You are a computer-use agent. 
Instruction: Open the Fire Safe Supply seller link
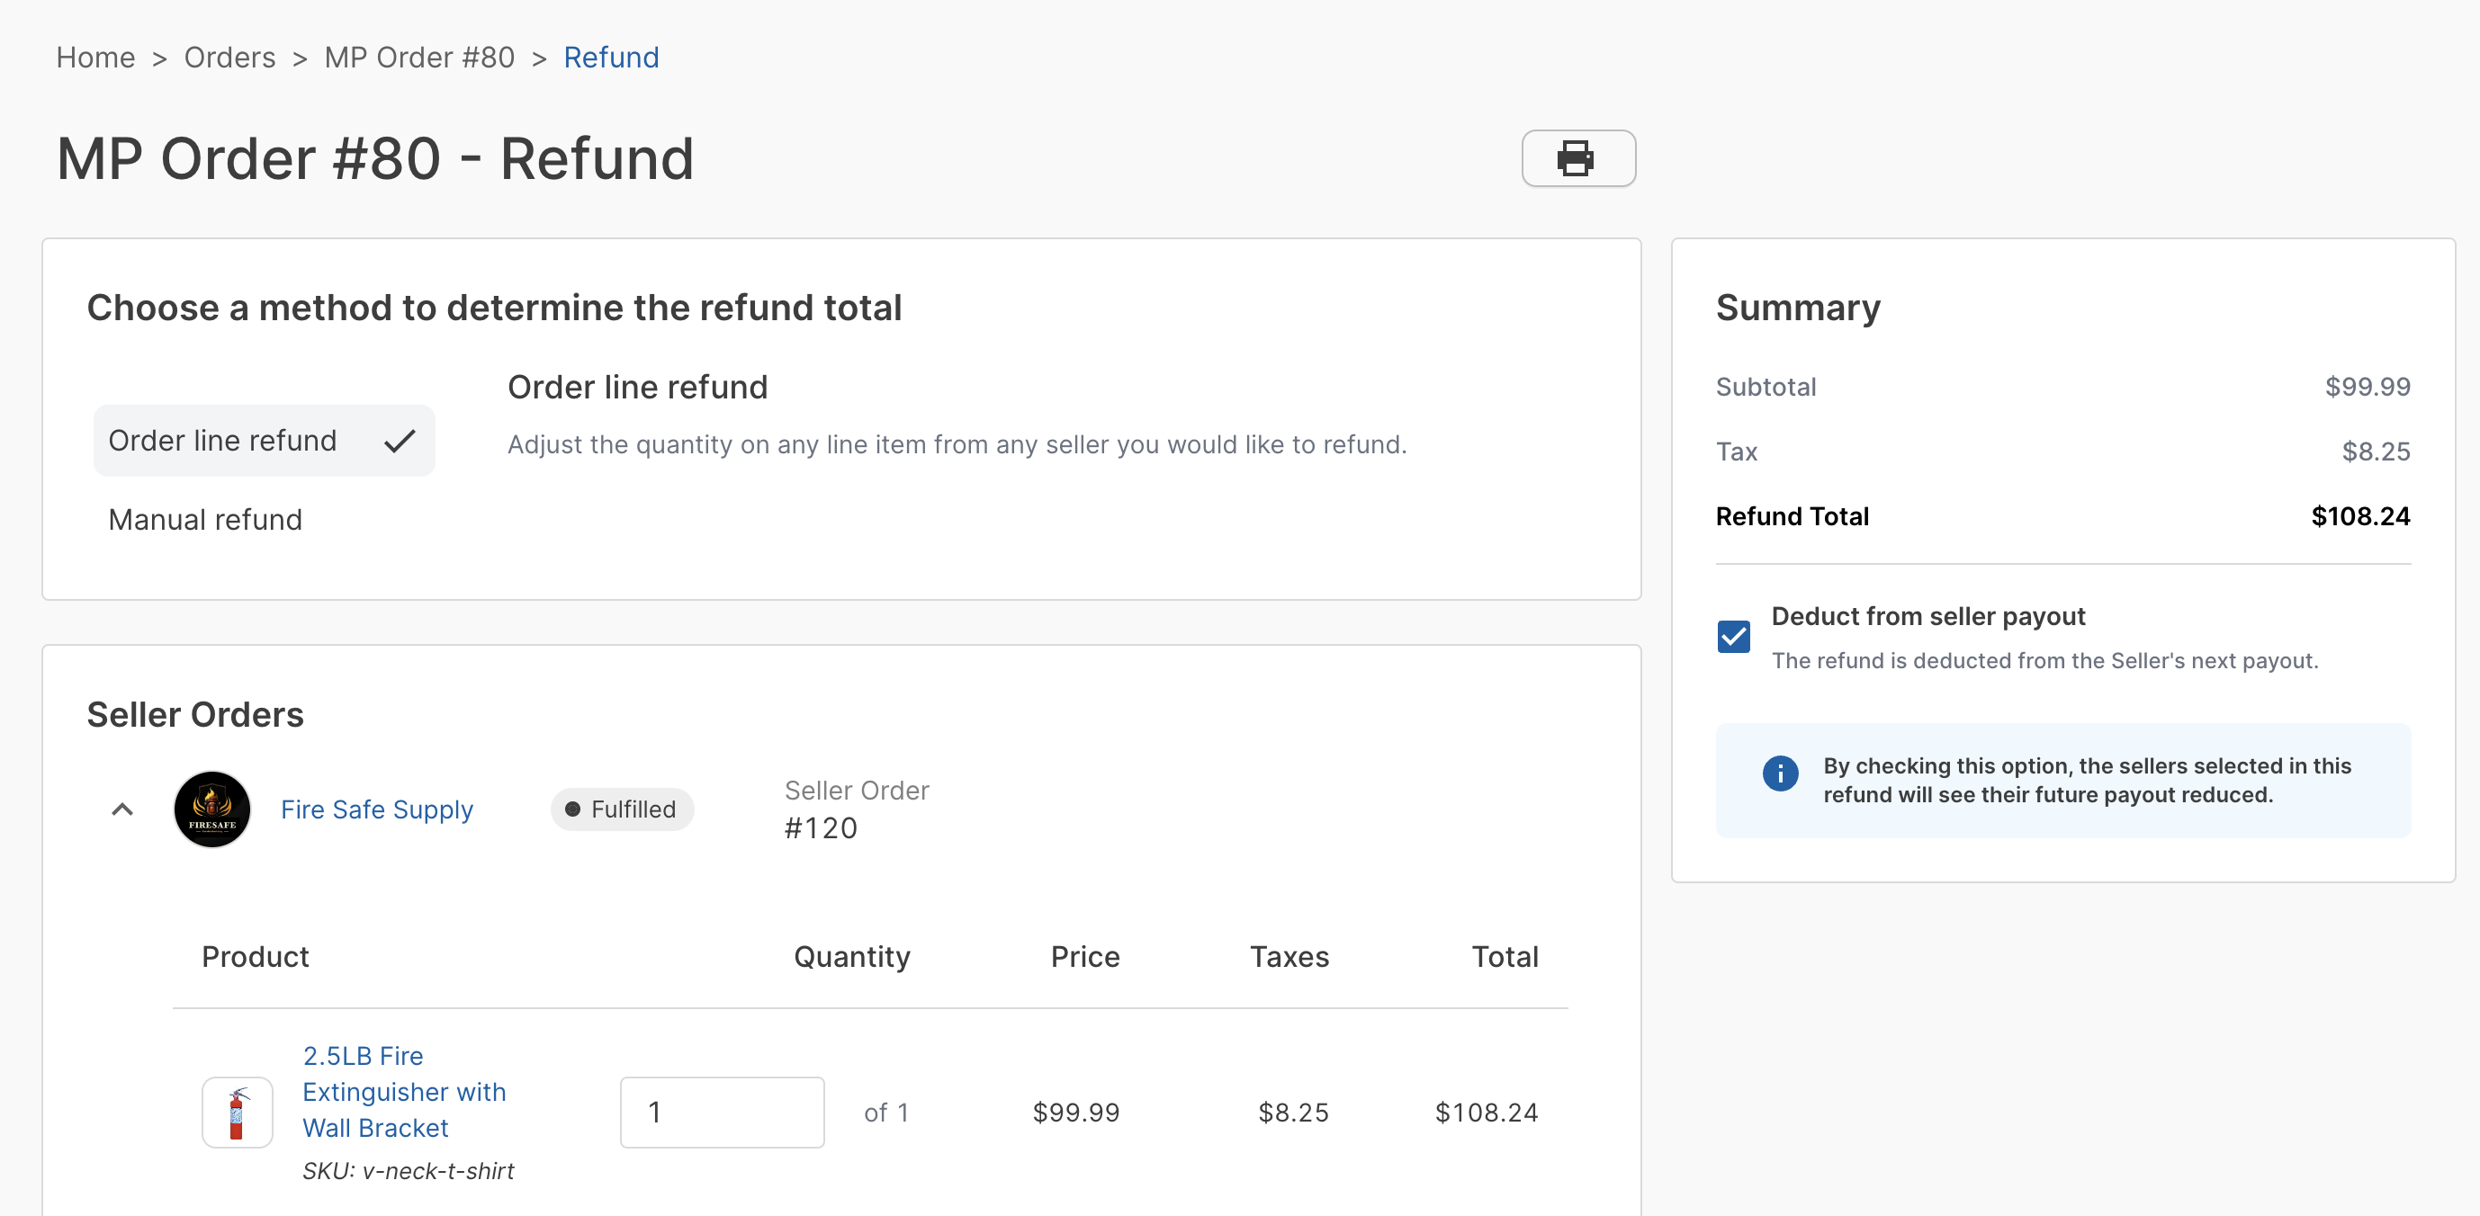tap(376, 809)
